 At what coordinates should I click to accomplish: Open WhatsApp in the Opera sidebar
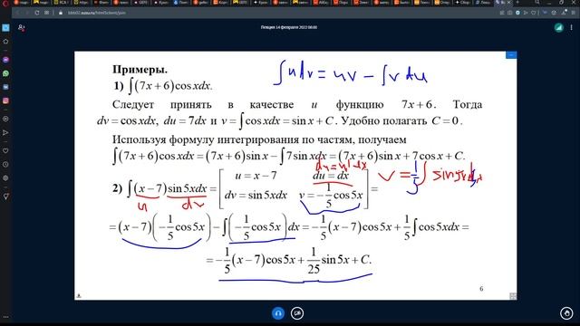pos(5,73)
